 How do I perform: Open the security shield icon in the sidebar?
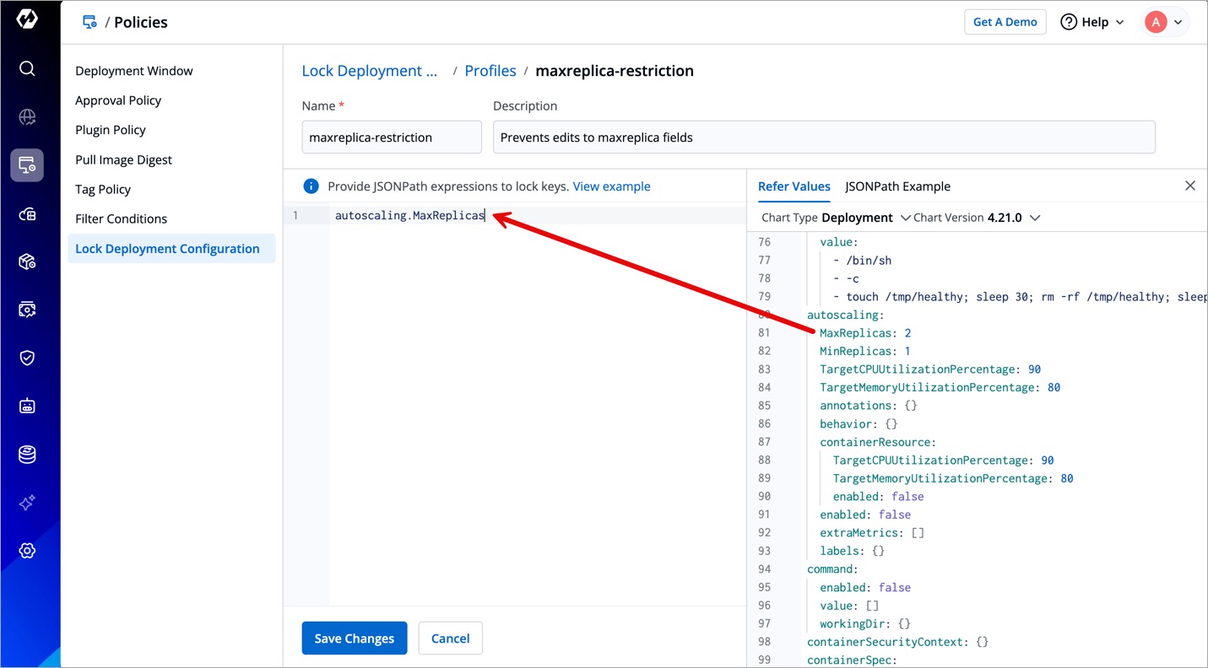tap(27, 358)
